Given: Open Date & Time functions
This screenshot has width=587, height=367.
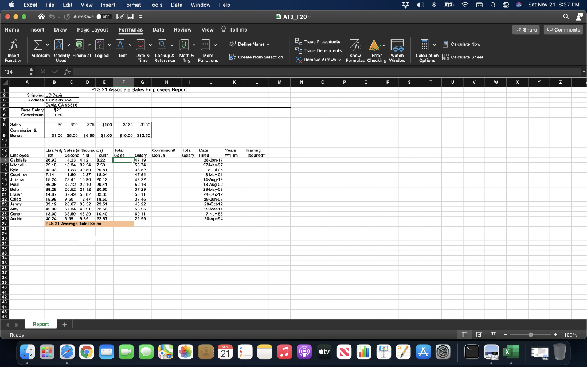Looking at the screenshot, I should (143, 50).
